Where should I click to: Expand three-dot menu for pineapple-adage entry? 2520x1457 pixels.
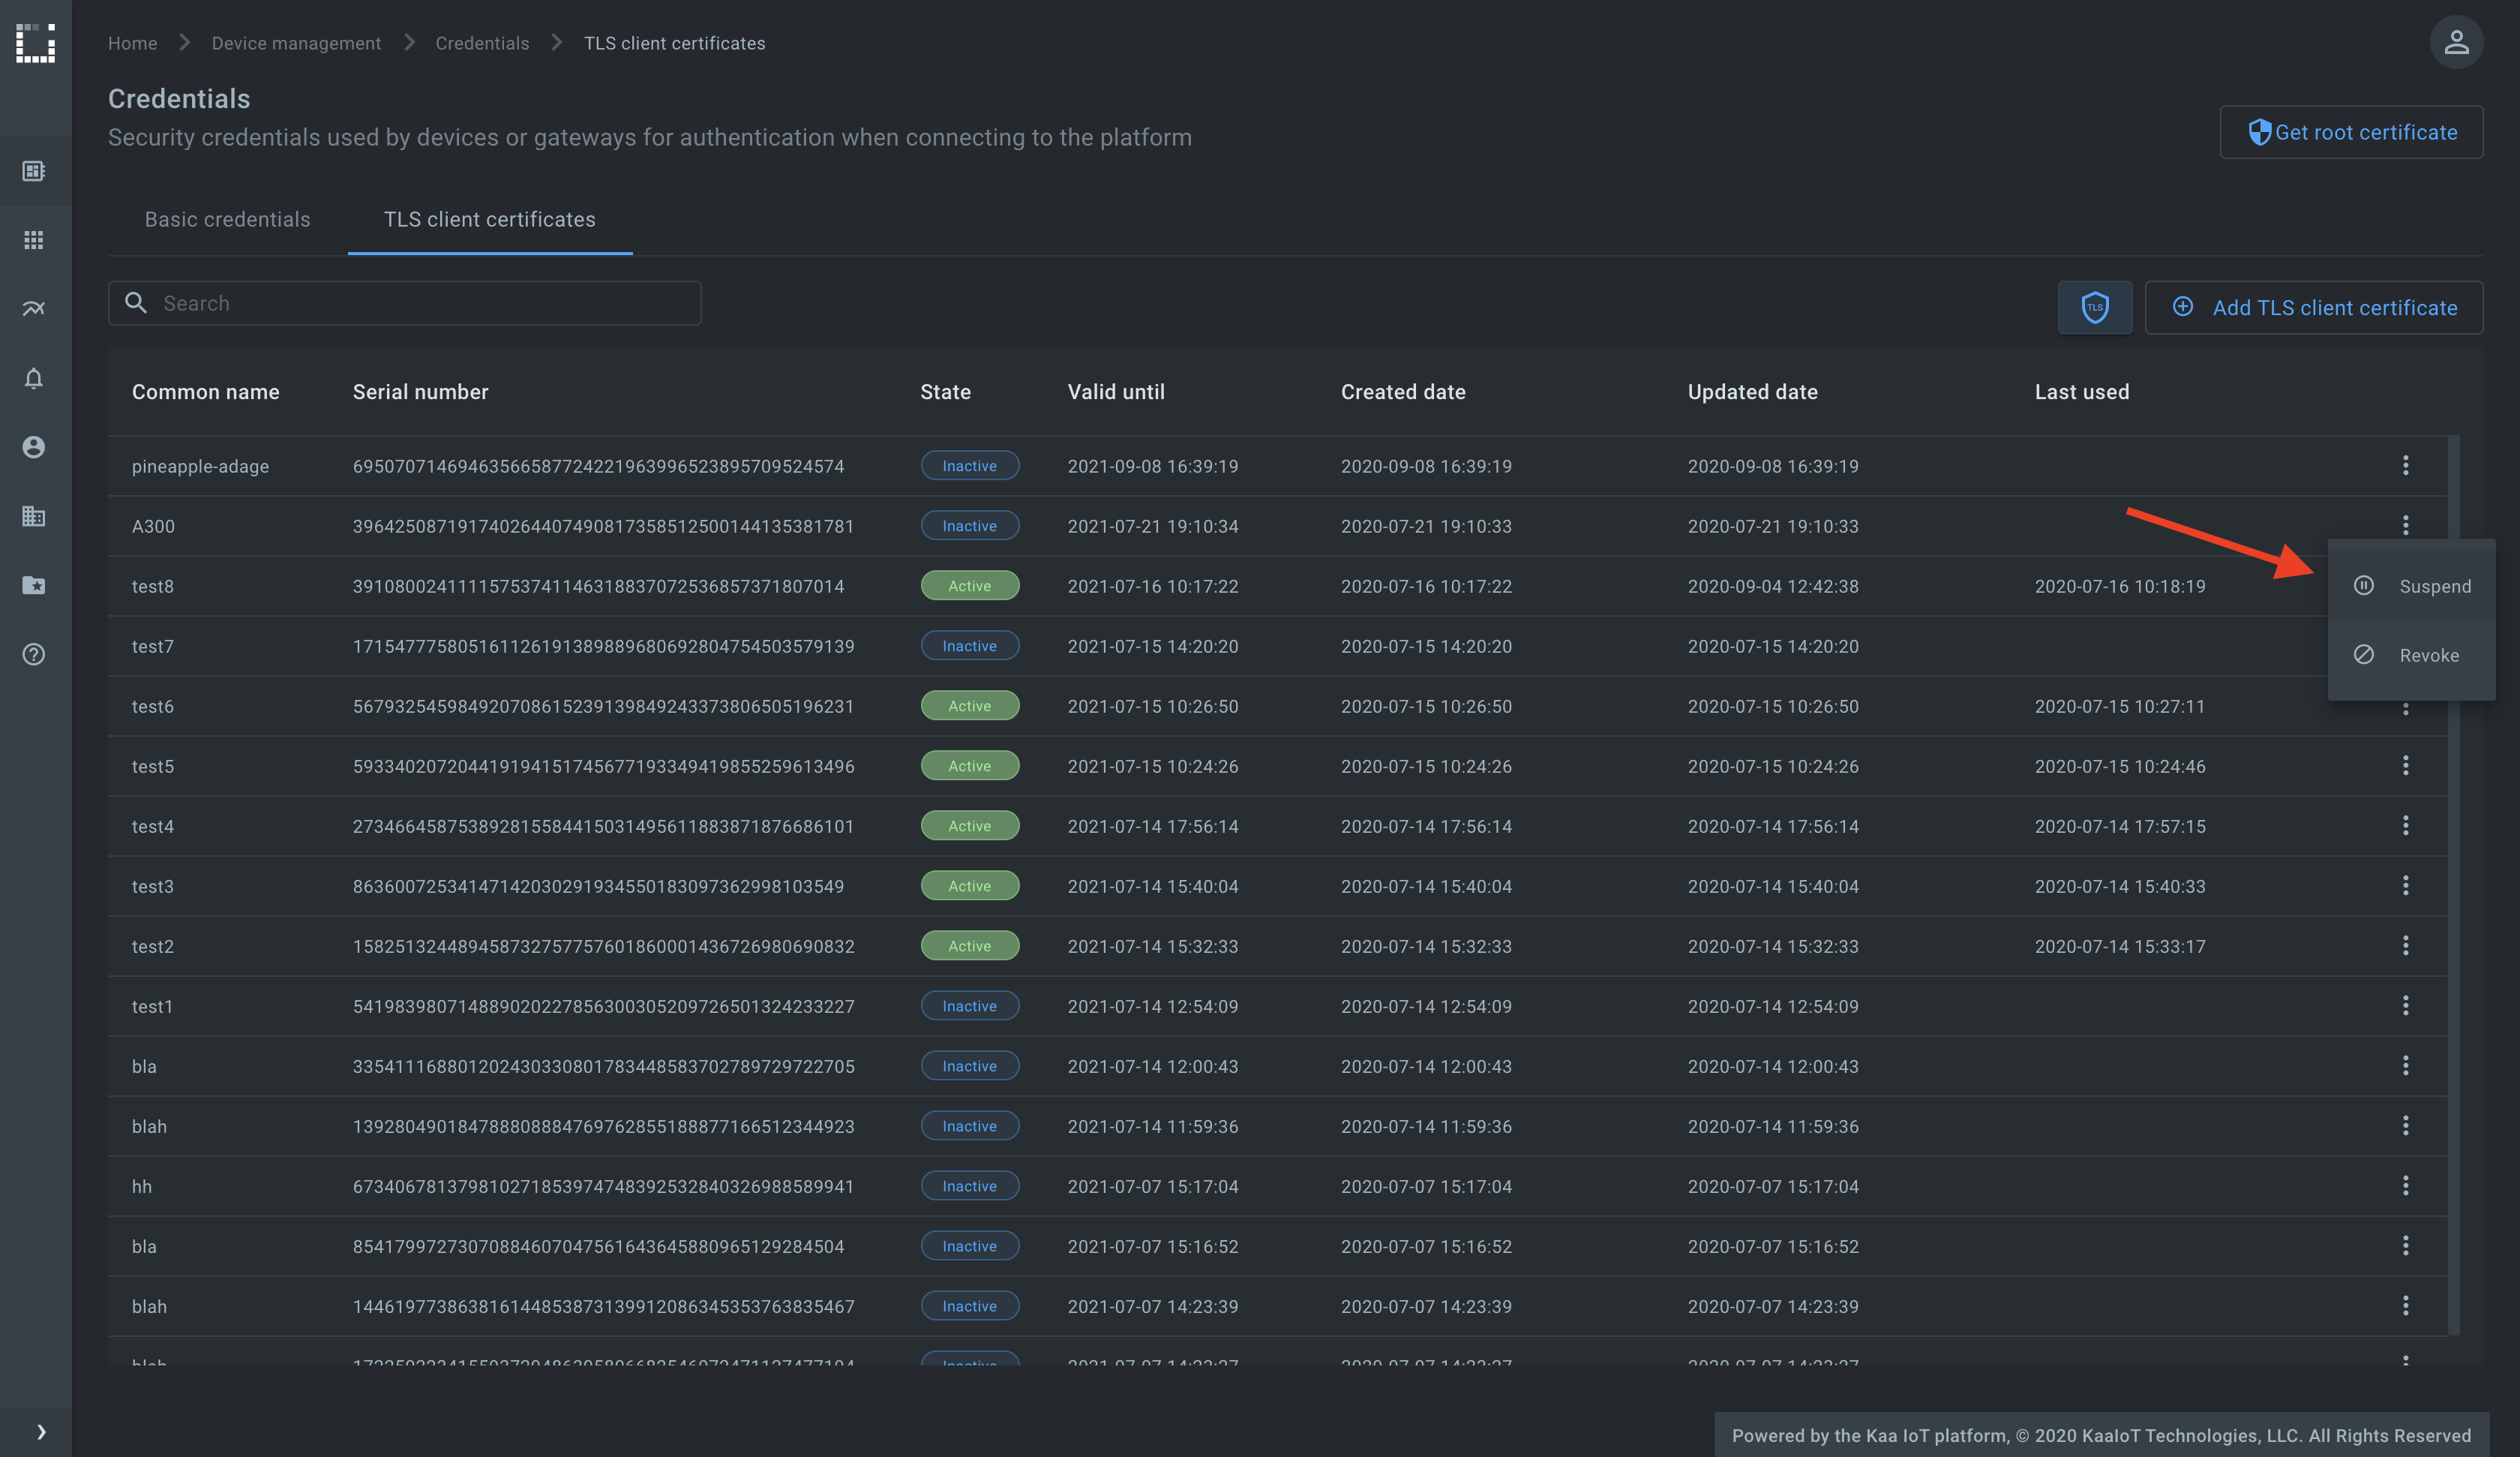[2407, 465]
